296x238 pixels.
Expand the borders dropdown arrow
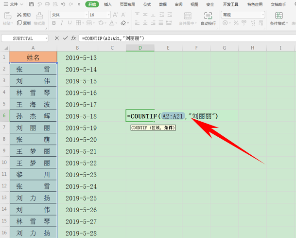pyautogui.click(x=83, y=23)
